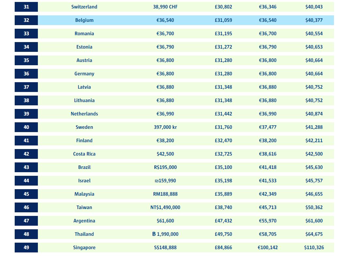Select the highlighted rank 32 cell
349x257 pixels.
click(26, 20)
